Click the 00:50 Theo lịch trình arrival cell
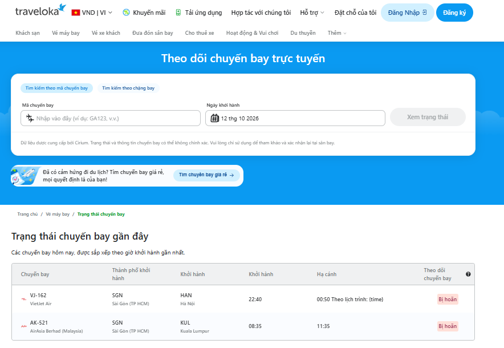 coord(350,299)
